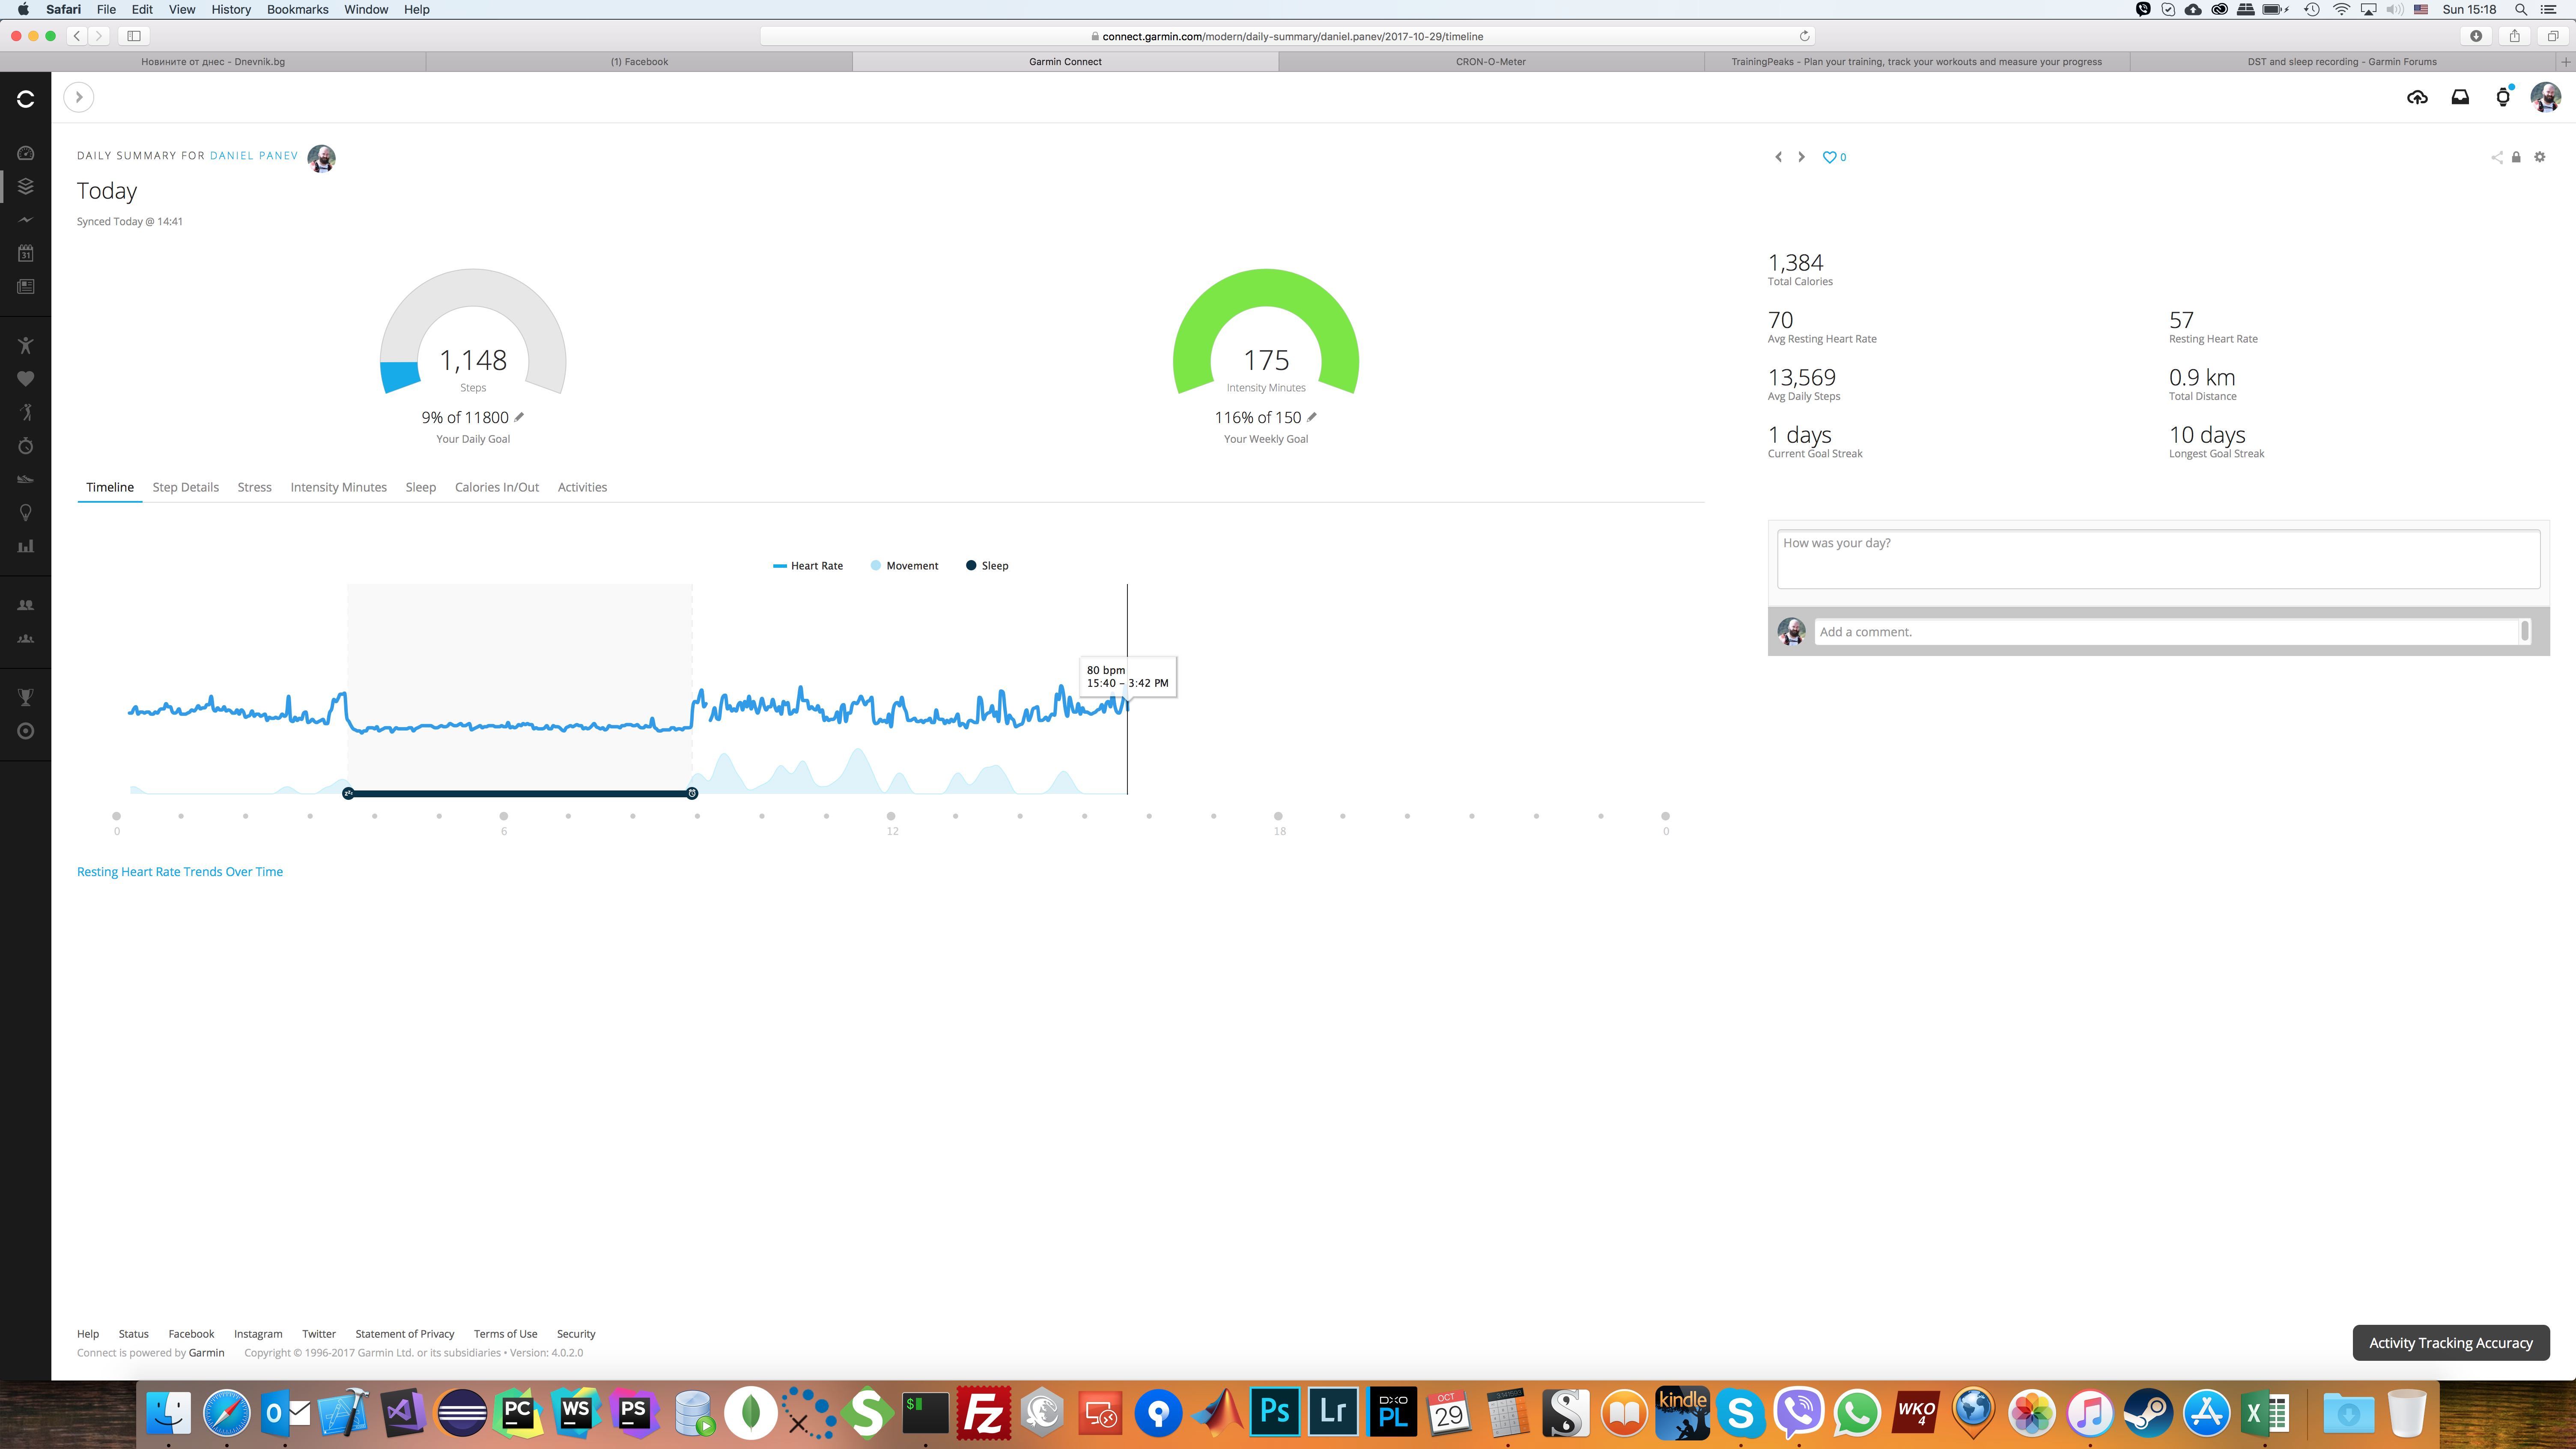This screenshot has width=2576, height=1449.
Task: Click the 'How was your day?' text area
Action: [x=2158, y=559]
